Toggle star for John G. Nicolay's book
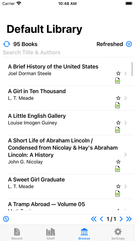This screenshot has height=241, width=135. pyautogui.click(x=118, y=162)
